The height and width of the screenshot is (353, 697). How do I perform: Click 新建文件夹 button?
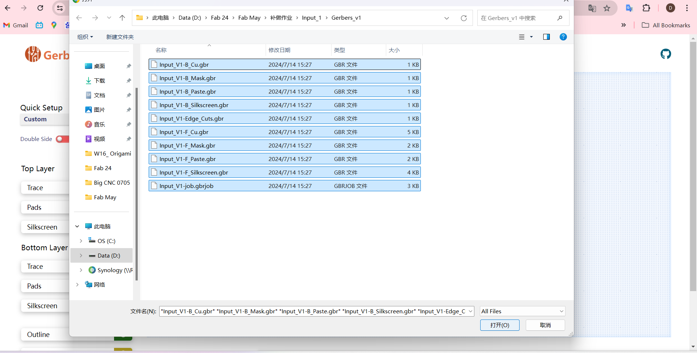pos(120,37)
